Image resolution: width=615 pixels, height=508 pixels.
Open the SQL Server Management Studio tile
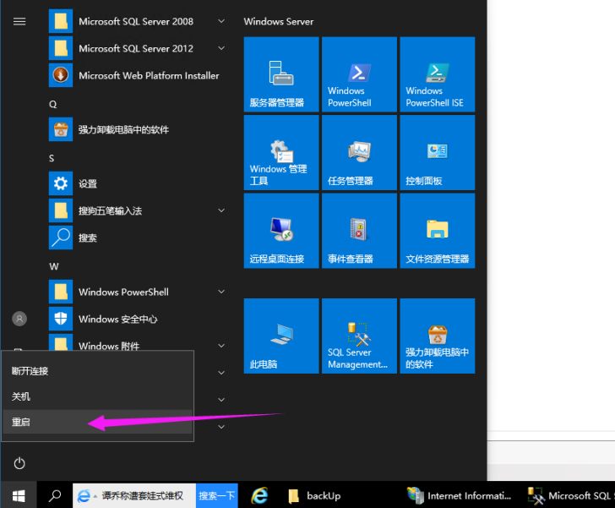click(358, 336)
